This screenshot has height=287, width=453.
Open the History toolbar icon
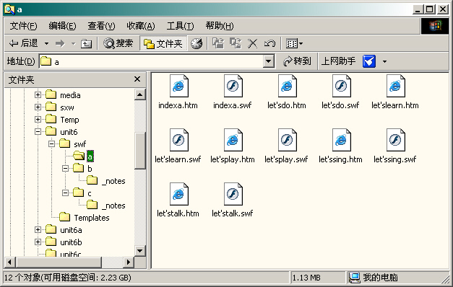[197, 43]
